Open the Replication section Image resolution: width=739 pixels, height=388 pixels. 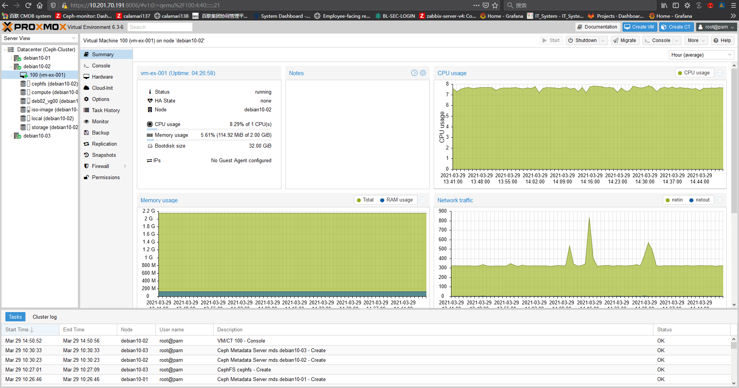106,144
